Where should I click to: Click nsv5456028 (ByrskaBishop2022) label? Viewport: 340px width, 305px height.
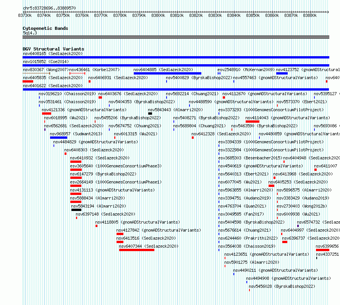282,286
